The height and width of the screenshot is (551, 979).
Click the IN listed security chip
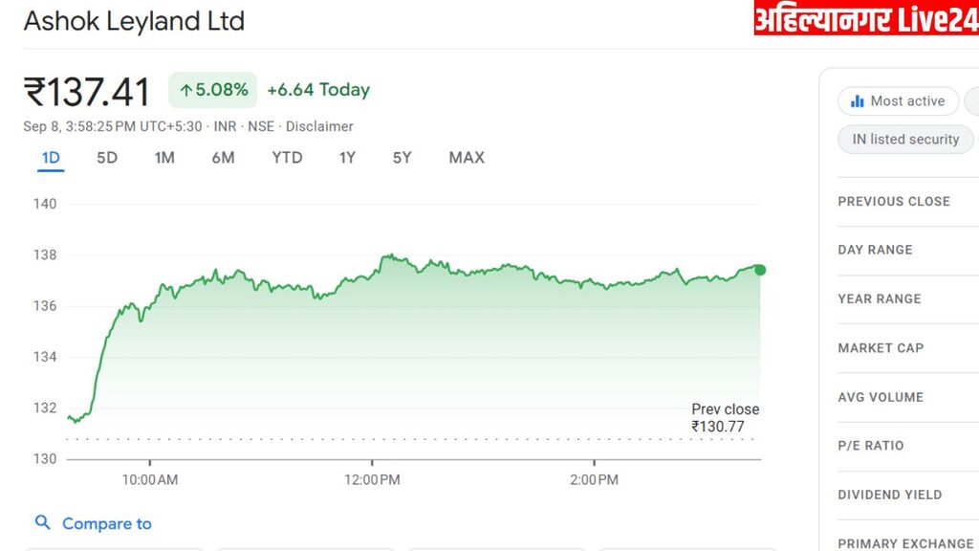(x=904, y=139)
